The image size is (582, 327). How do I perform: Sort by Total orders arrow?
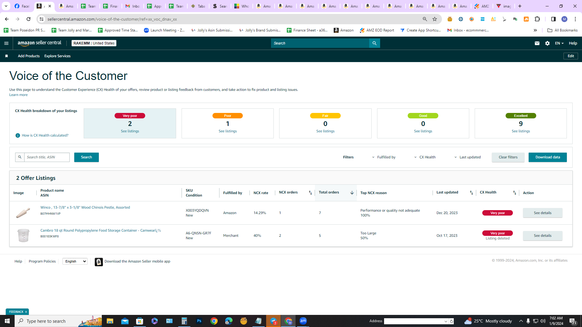coord(352,193)
